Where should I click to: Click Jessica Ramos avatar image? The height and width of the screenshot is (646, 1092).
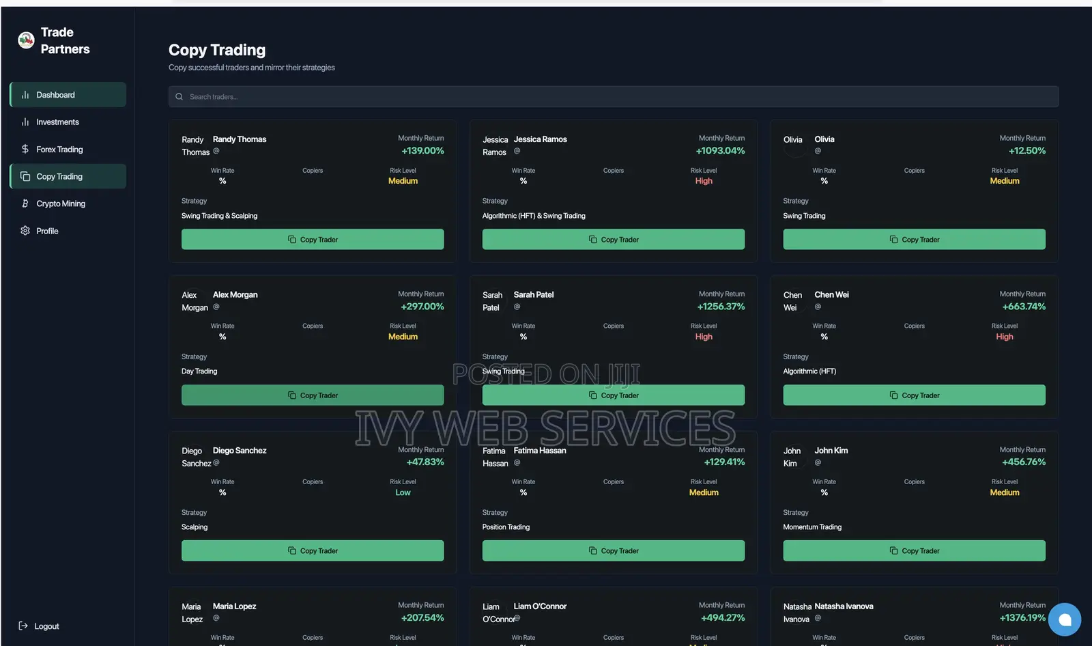(495, 145)
